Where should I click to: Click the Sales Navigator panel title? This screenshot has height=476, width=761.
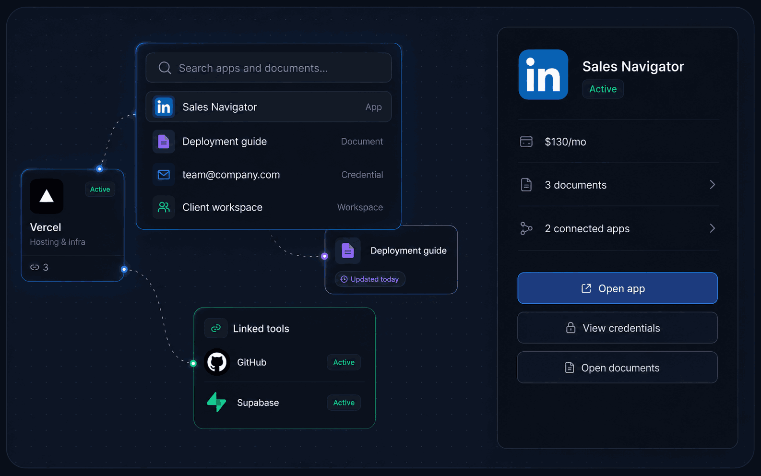point(633,66)
